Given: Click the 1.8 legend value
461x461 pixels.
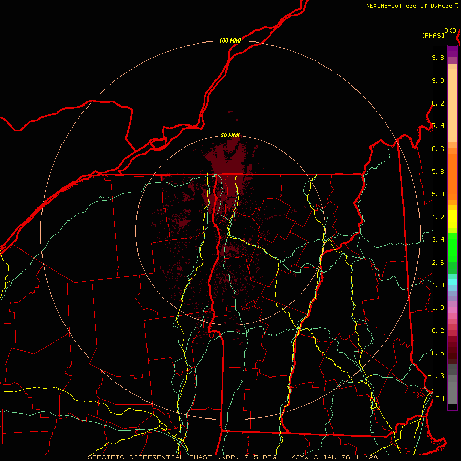Looking at the screenshot, I should pyautogui.click(x=438, y=285).
